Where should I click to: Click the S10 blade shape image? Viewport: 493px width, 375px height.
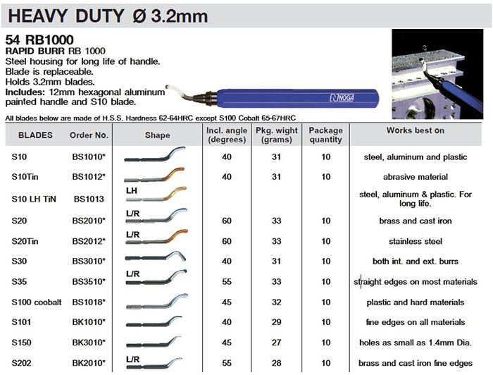(155, 154)
